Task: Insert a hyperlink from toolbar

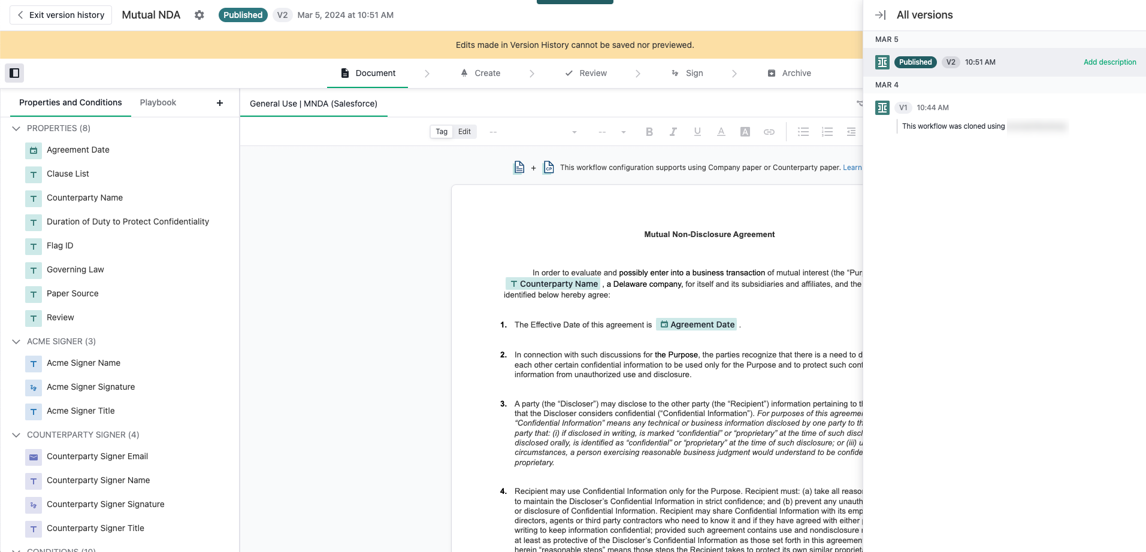Action: [x=769, y=132]
